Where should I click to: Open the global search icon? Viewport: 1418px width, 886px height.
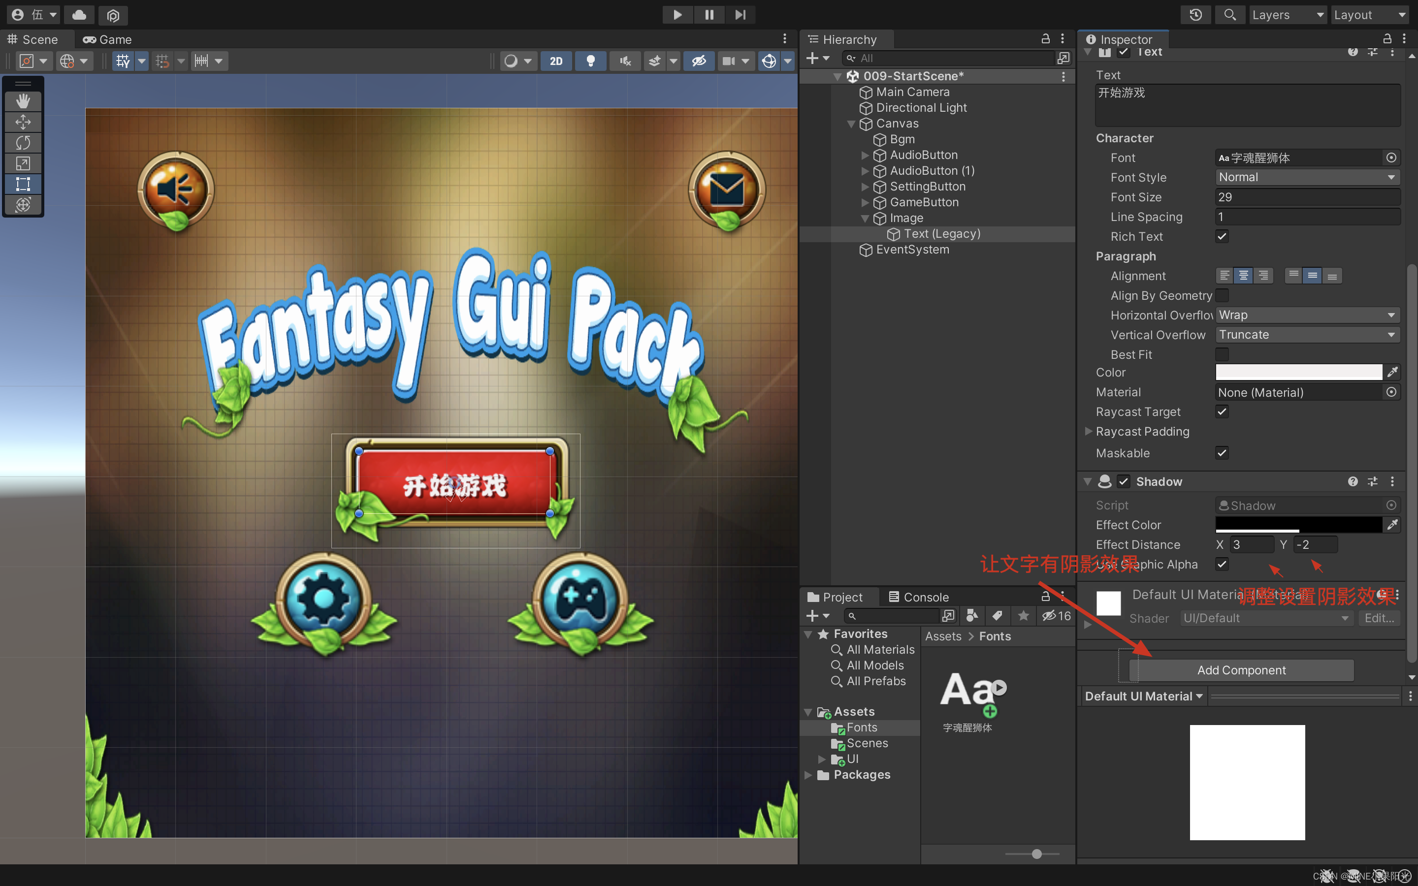[1230, 15]
